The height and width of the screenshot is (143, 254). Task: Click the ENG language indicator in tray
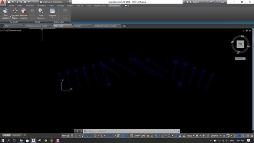(232, 140)
